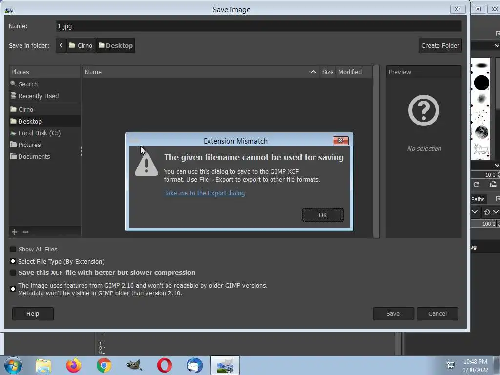Click the brush spacing 10.0 value field
This screenshot has width=500, height=375.
coord(484,175)
